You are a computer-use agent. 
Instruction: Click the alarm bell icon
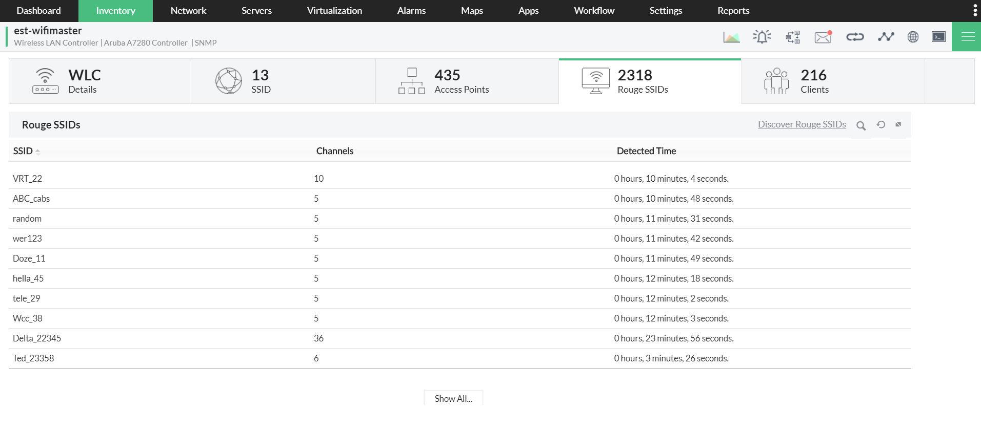[762, 37]
